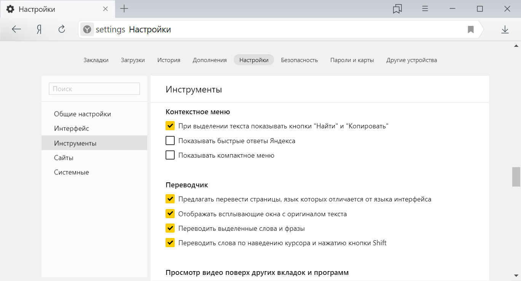The image size is (521, 281).
Task: Click Просмотр видео поверх других вкладок heading
Action: [257, 273]
